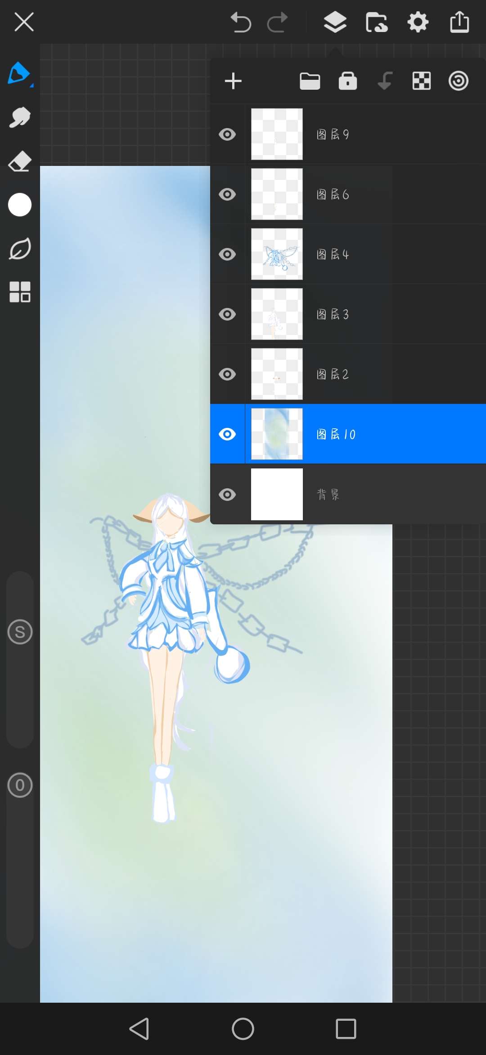This screenshot has height=1055, width=486.
Task: Tap the opacity O slider handle
Action: click(20, 785)
